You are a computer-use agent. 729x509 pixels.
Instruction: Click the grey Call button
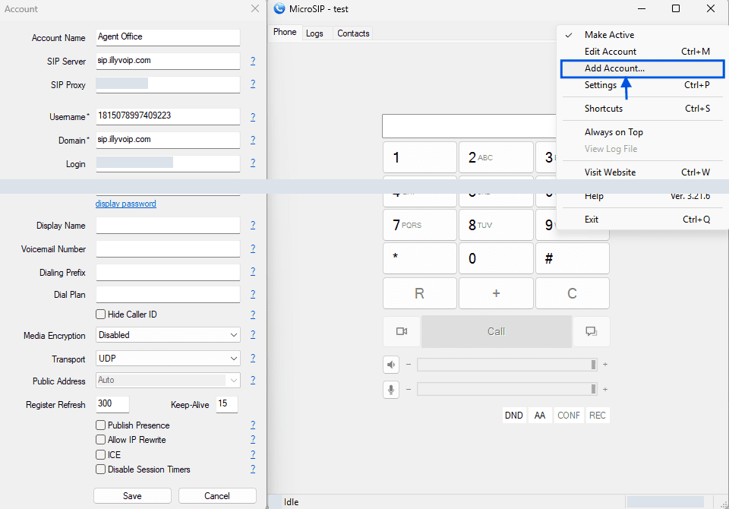point(496,331)
